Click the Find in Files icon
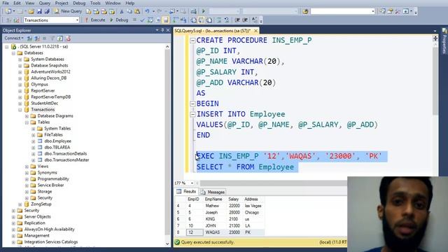 (x=305, y=11)
